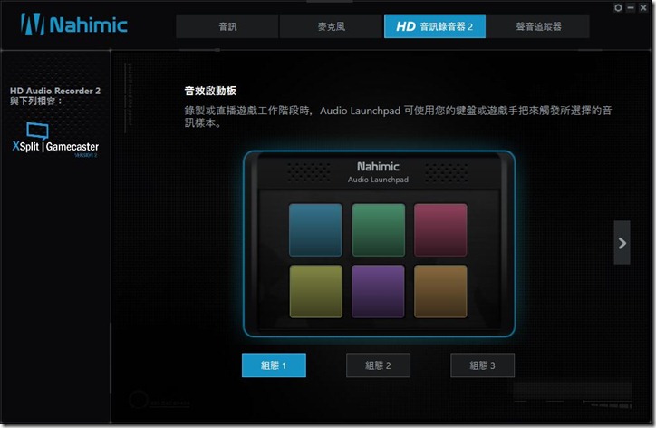
Task: Select the HD 音訊錄音器 2 tab
Action: 435,26
